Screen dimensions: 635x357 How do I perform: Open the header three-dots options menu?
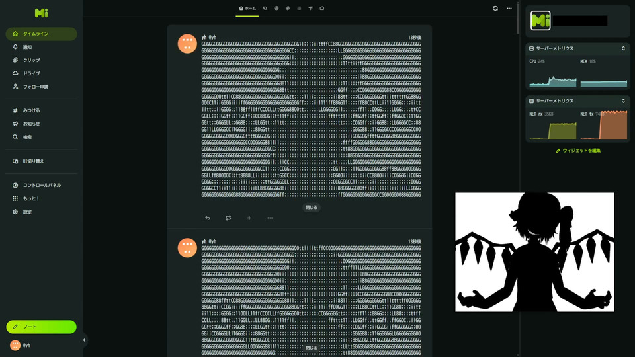click(x=509, y=8)
